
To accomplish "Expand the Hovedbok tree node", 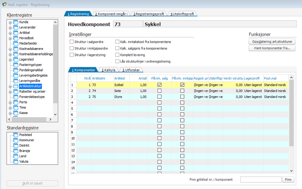I will pos(10,38).
